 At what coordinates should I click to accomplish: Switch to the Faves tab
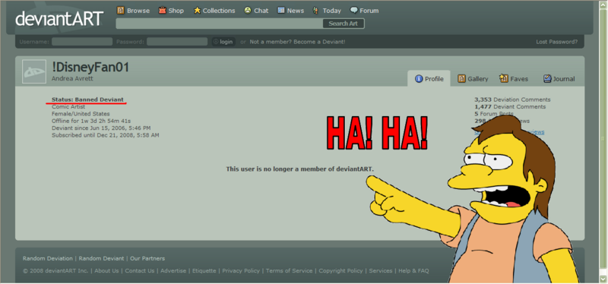pos(514,79)
